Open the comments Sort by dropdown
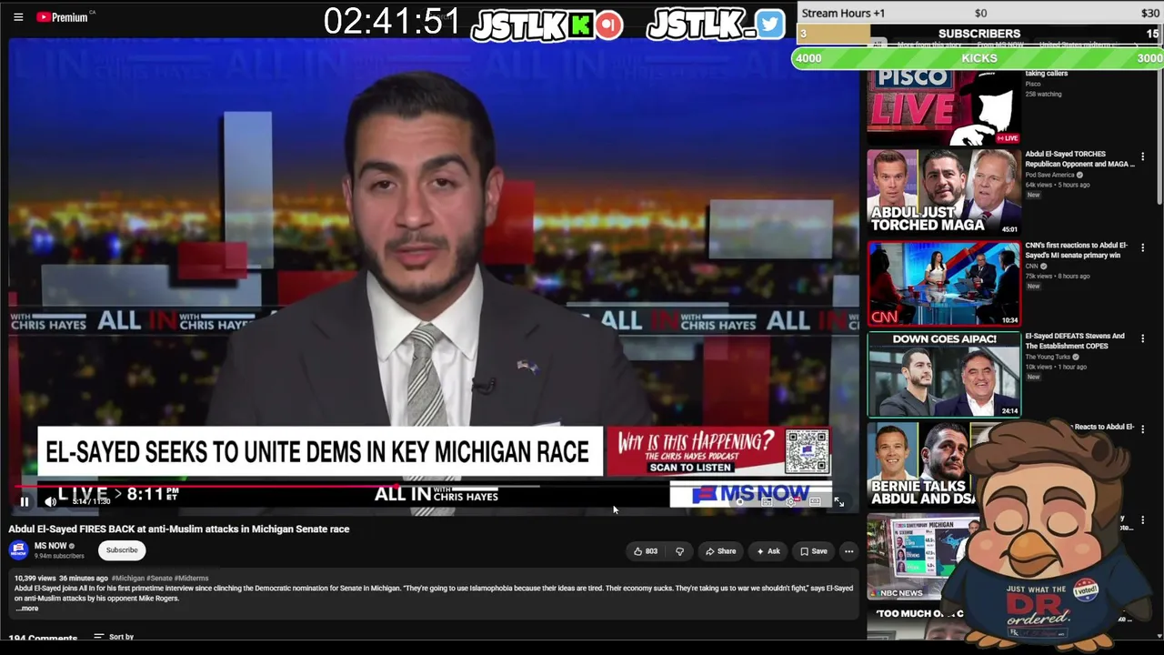The width and height of the screenshot is (1164, 655). coord(114,637)
